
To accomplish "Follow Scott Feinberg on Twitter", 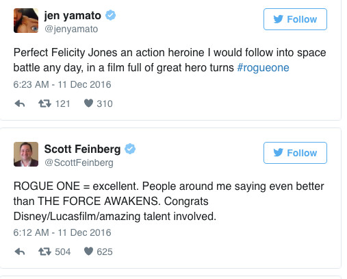I will coord(295,153).
